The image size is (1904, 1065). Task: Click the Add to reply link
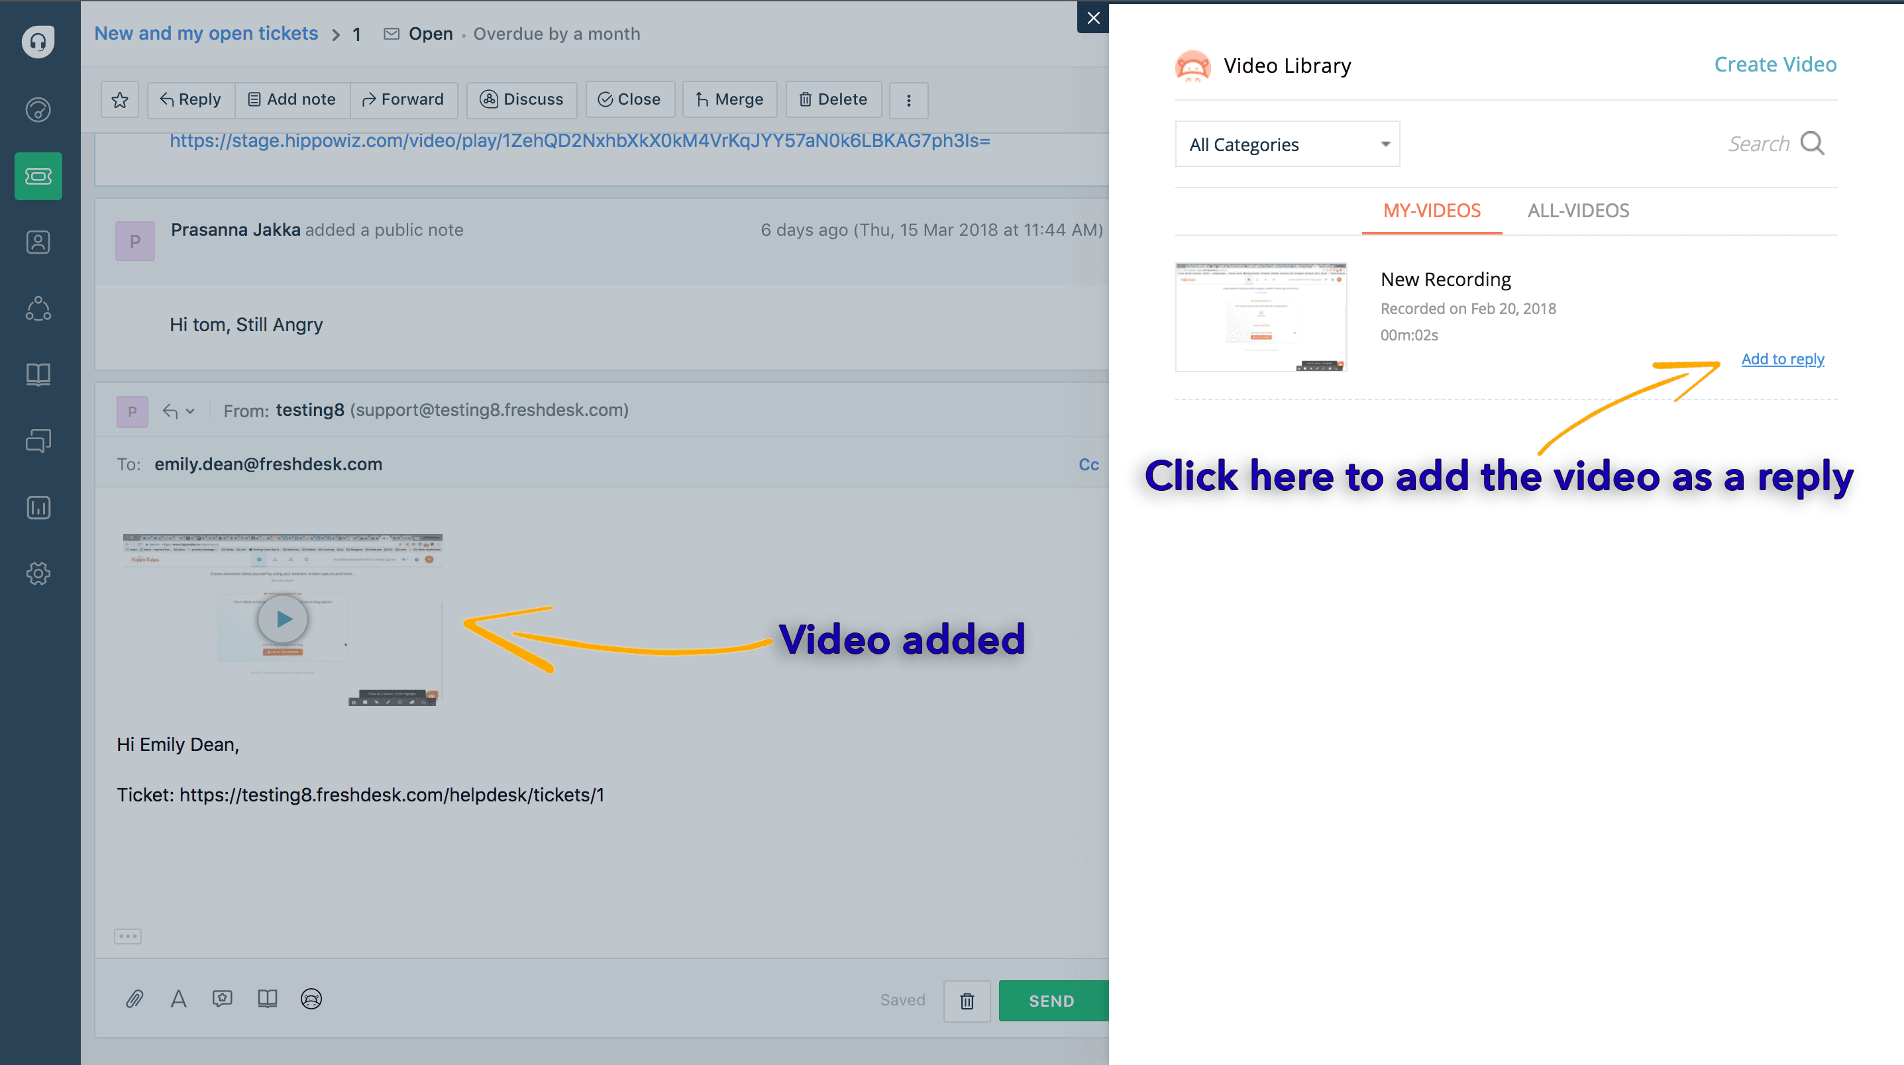pos(1782,359)
